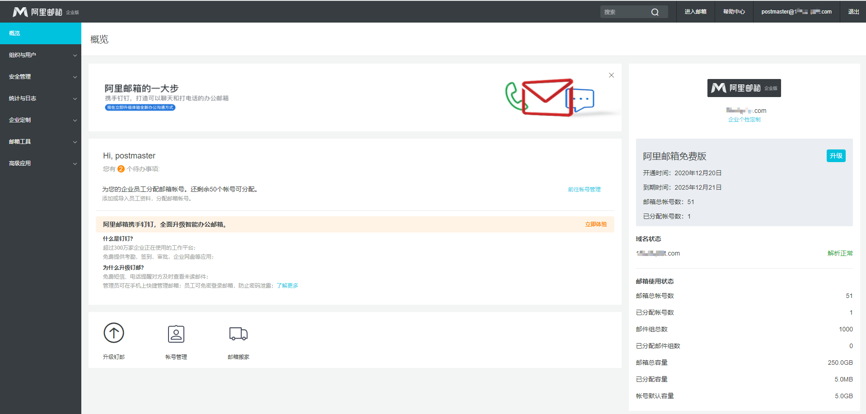Click the 邮箱总容量 250.0GB value
The width and height of the screenshot is (866, 414).
click(x=840, y=363)
